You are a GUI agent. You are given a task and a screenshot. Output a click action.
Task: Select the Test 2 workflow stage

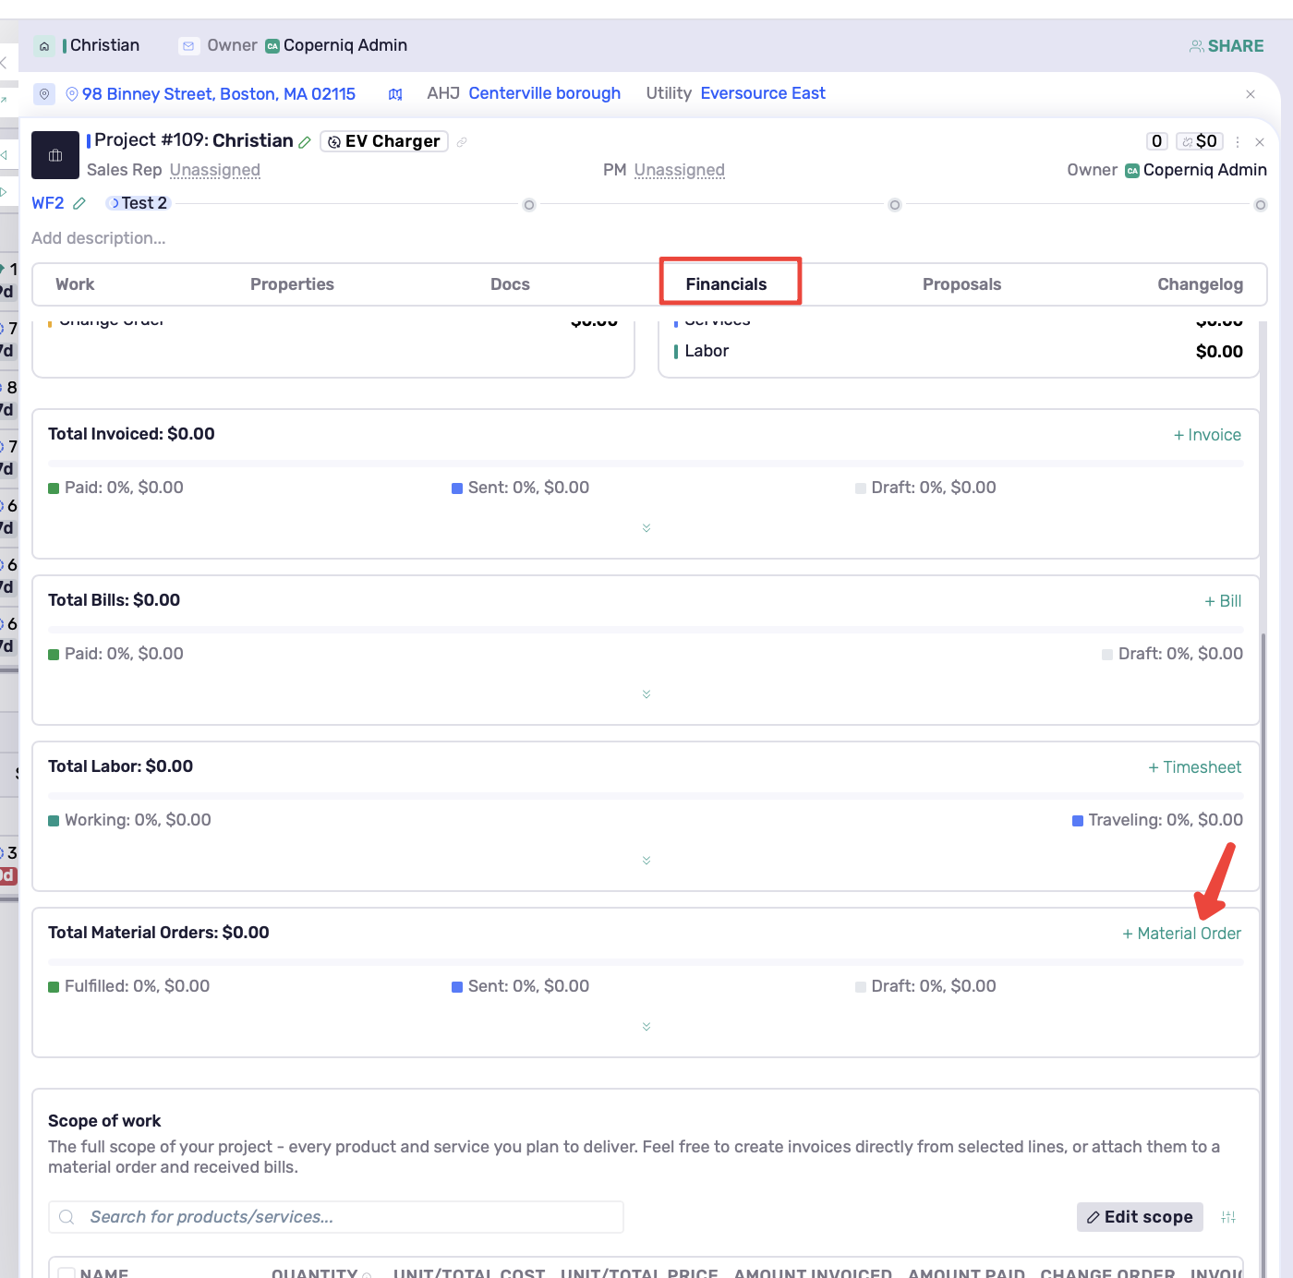139,203
